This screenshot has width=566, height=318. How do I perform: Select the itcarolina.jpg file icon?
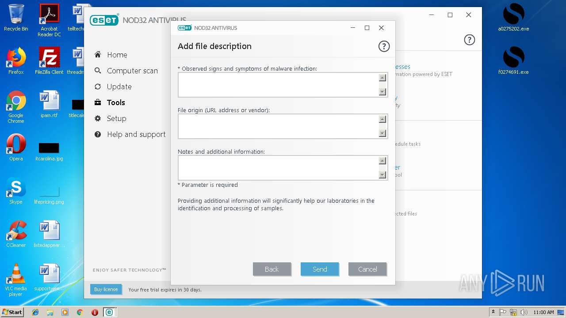pyautogui.click(x=49, y=151)
